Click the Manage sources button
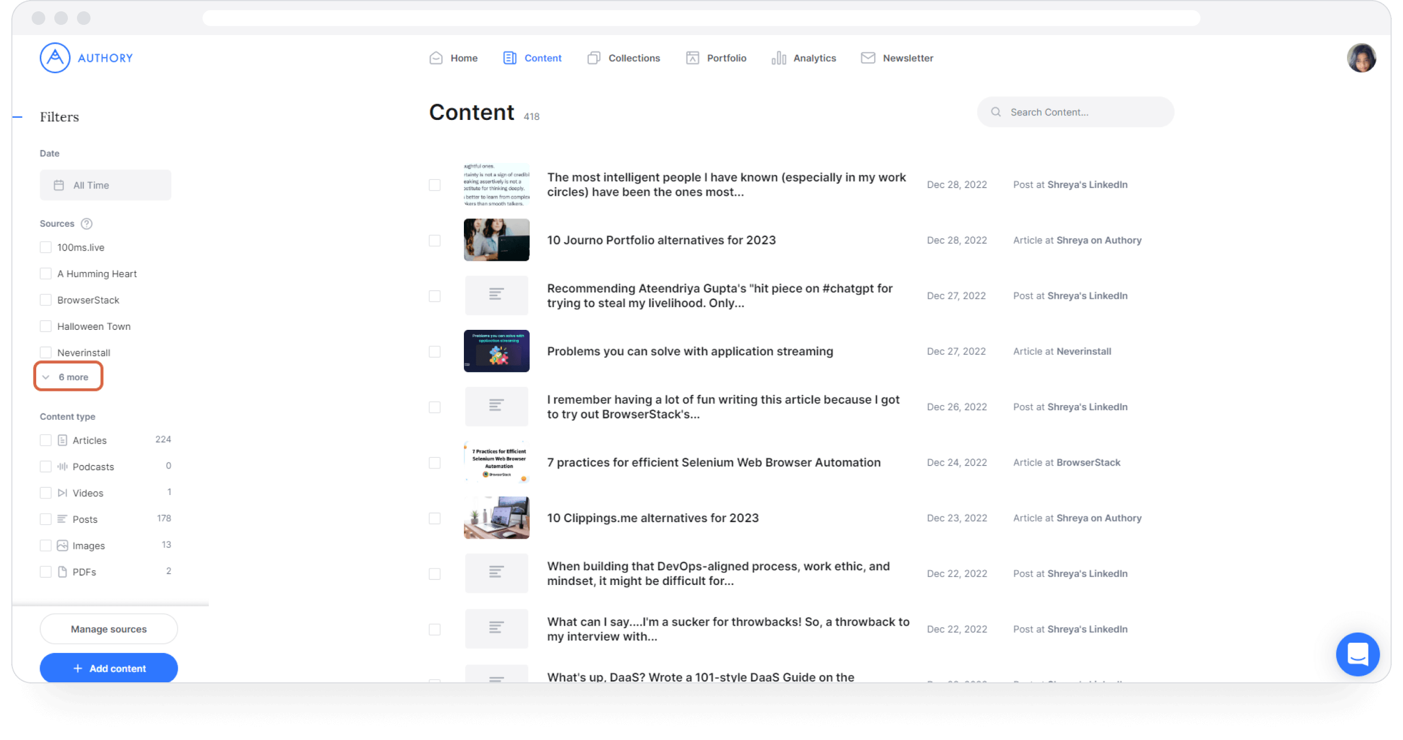 coord(109,629)
